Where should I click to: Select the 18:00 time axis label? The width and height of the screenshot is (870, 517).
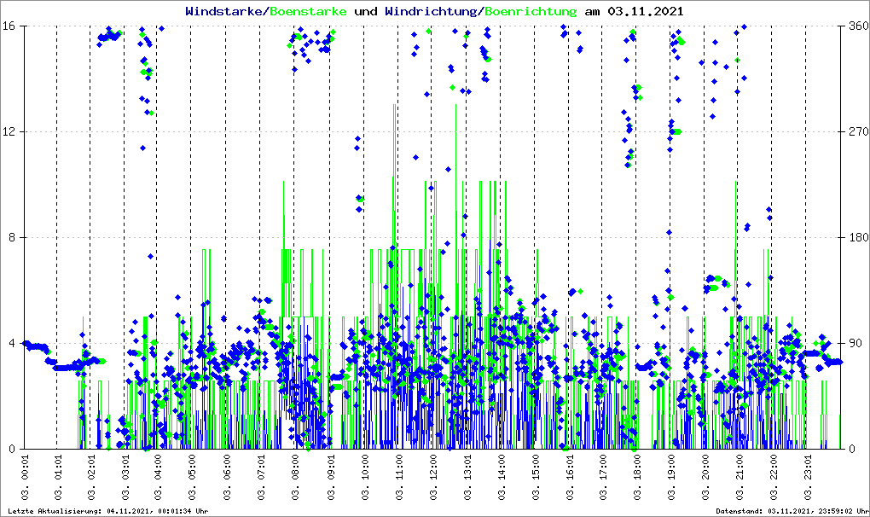(637, 477)
